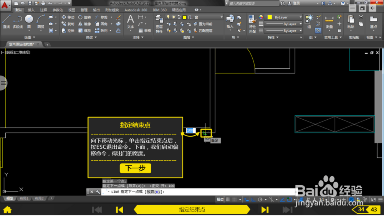This screenshot has width=384, height=216.
Task: Click the command line wrench customize icon
Action: pyautogui.click(x=98, y=192)
